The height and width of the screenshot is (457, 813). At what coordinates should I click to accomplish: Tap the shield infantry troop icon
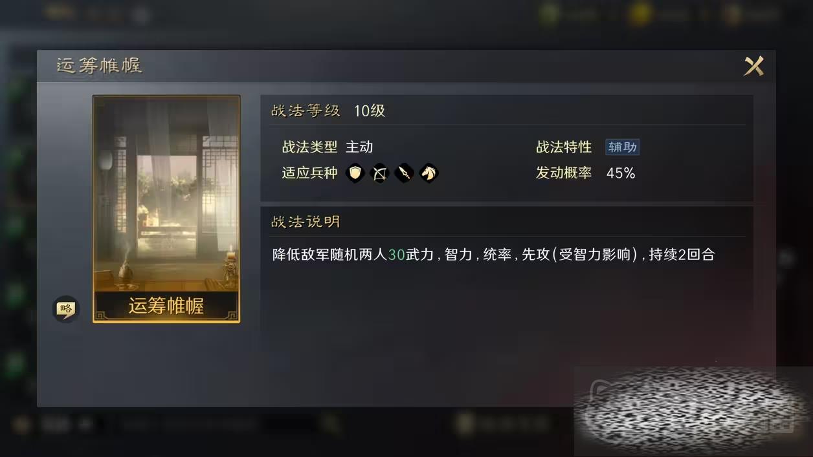pos(355,173)
